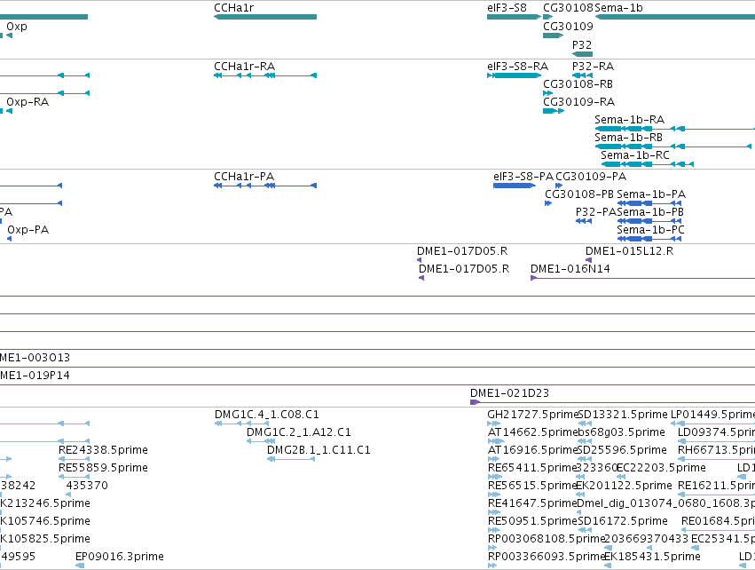This screenshot has height=570, width=755.
Task: Click the Sema-1b-RB transcript label
Action: [628, 138]
